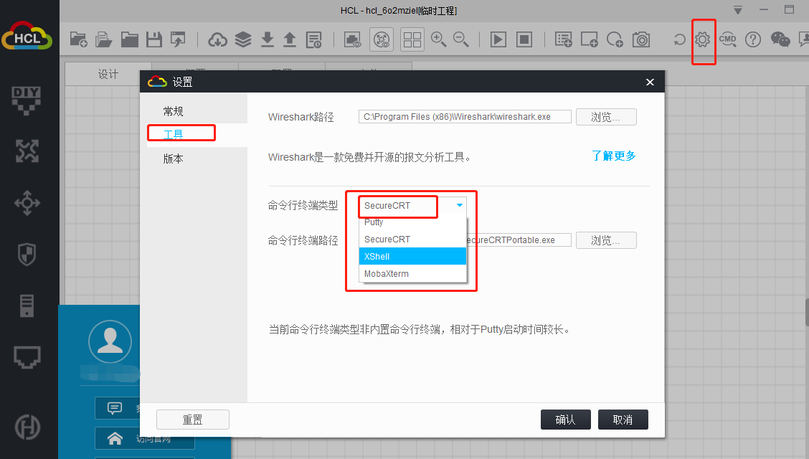The width and height of the screenshot is (809, 459).
Task: Choose MobaXterm from terminal list
Action: coord(412,273)
